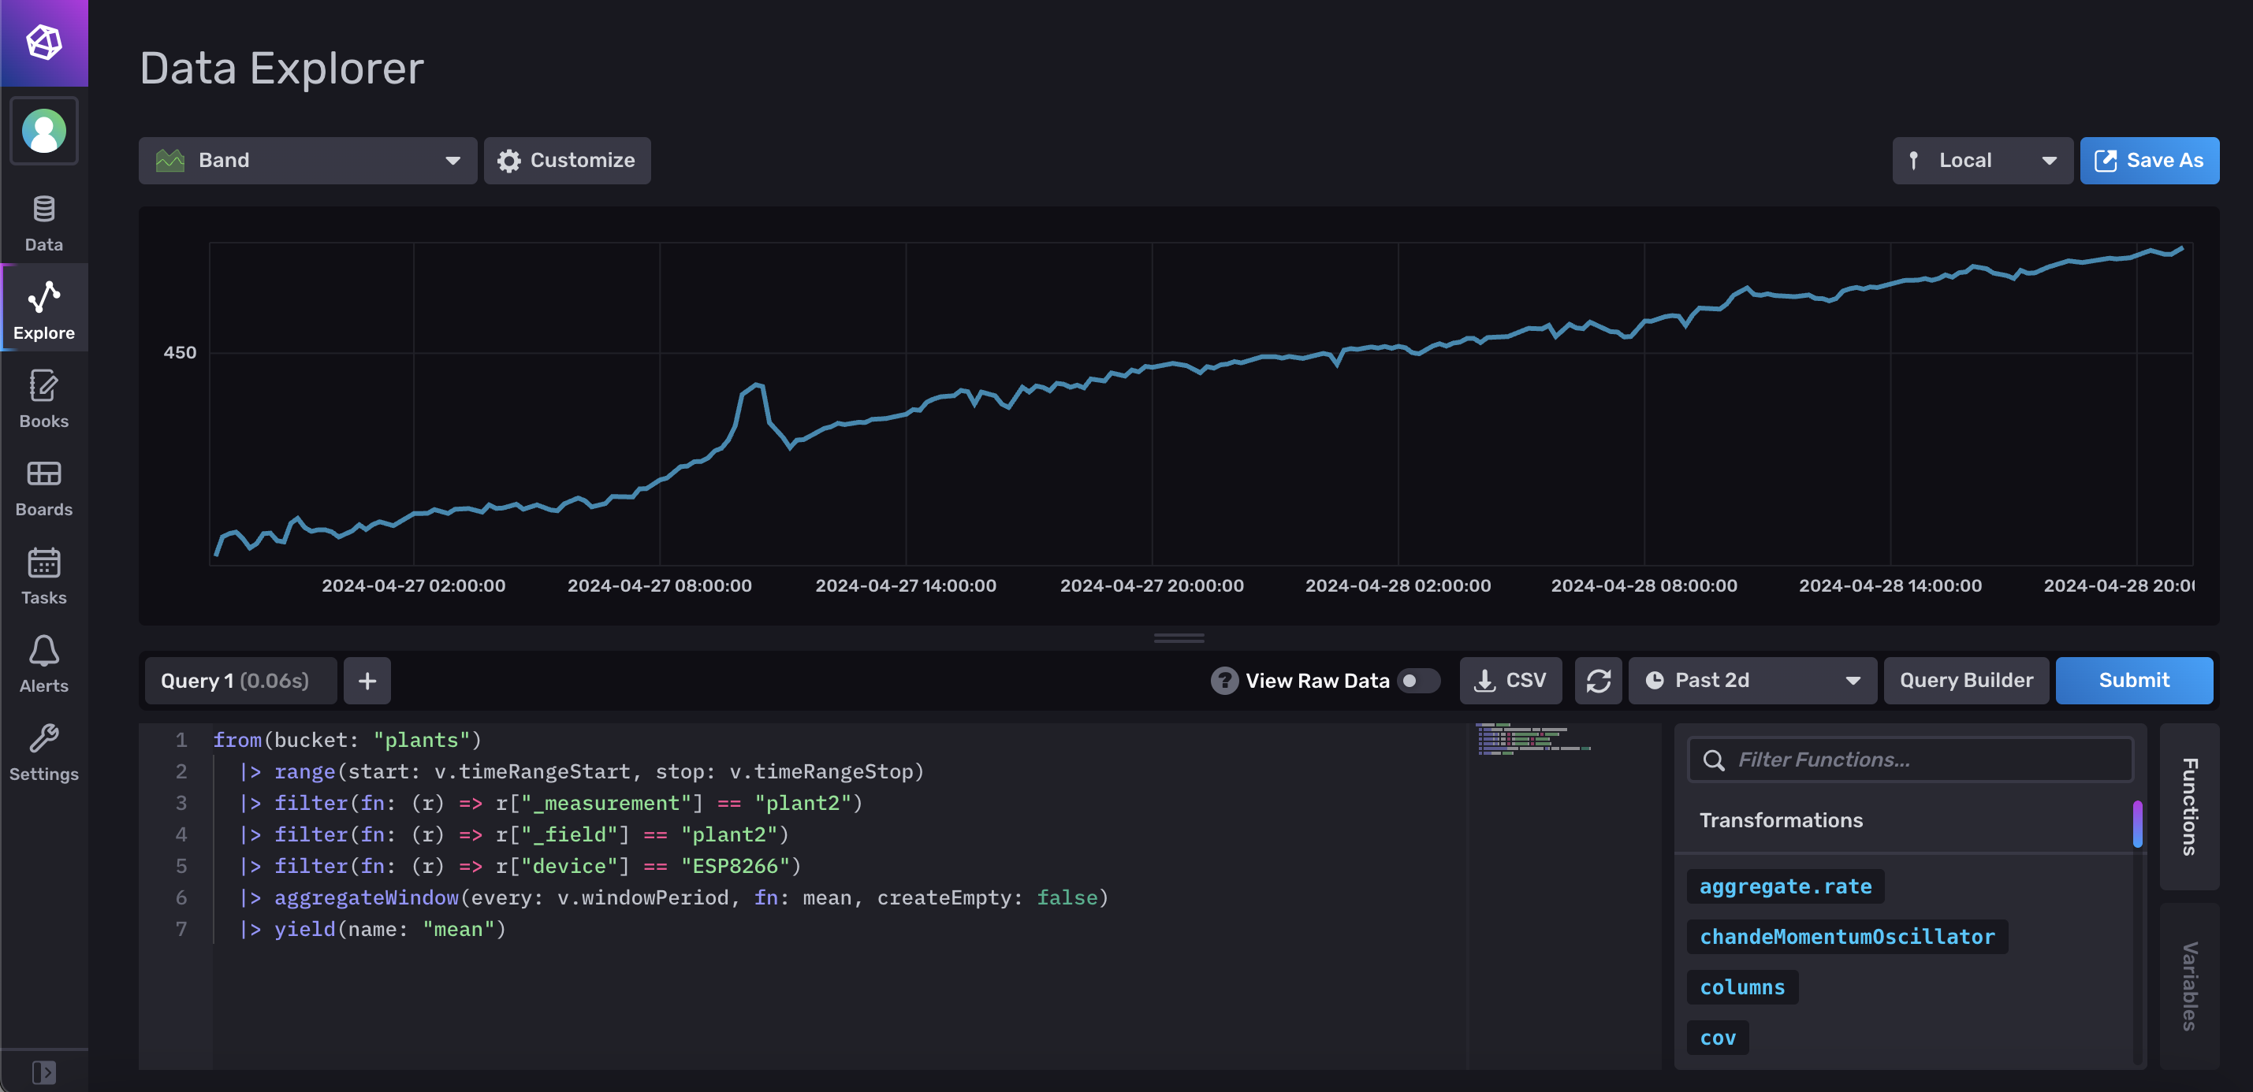Click the 2024-04-27 14:00:00 axis label
Viewport: 2253px width, 1092px height.
[x=905, y=585]
